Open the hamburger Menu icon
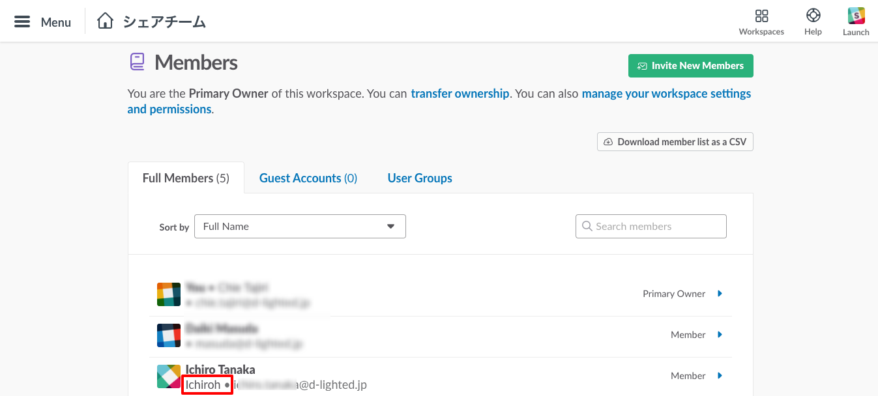This screenshot has width=878, height=396. (x=22, y=21)
